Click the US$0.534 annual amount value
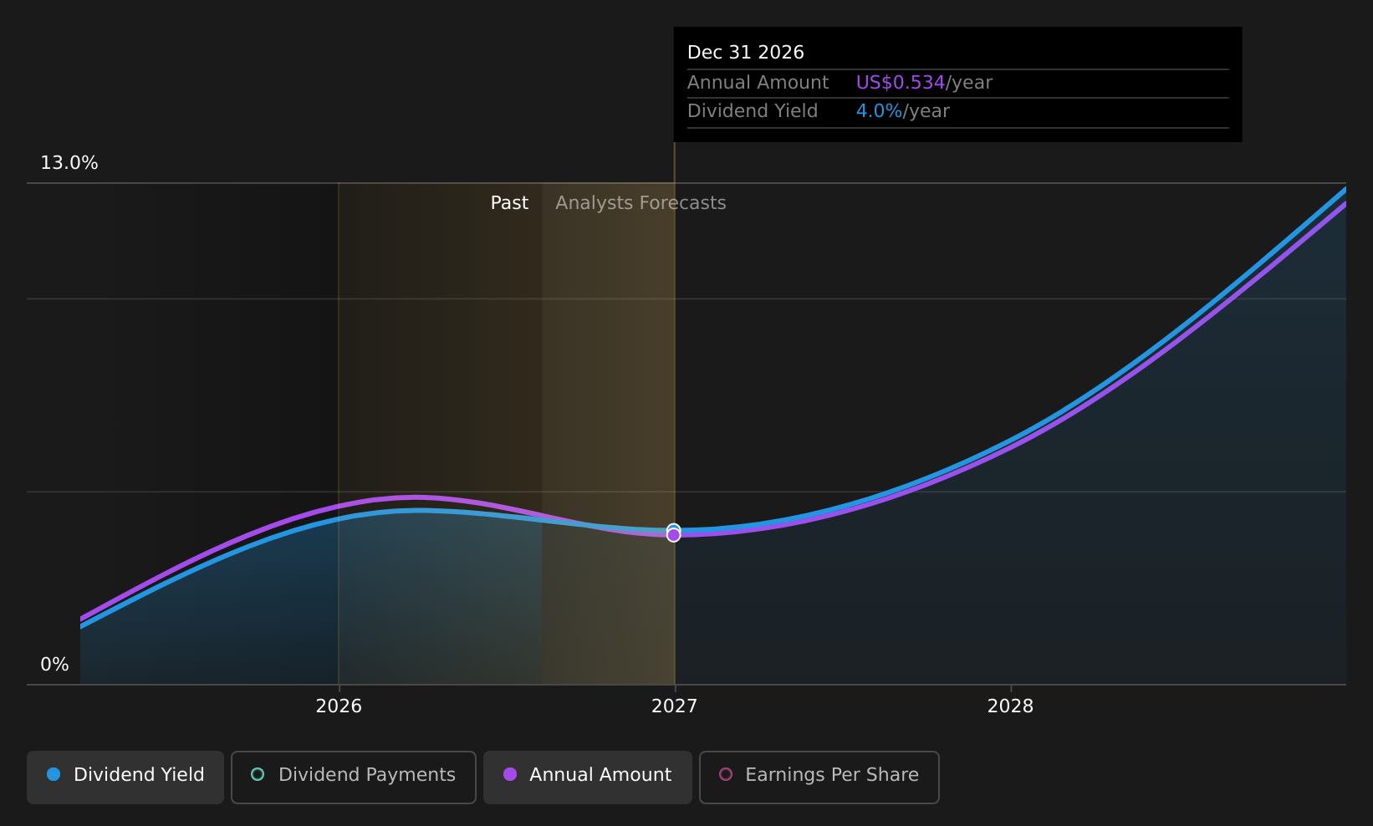The height and width of the screenshot is (826, 1373). [901, 83]
